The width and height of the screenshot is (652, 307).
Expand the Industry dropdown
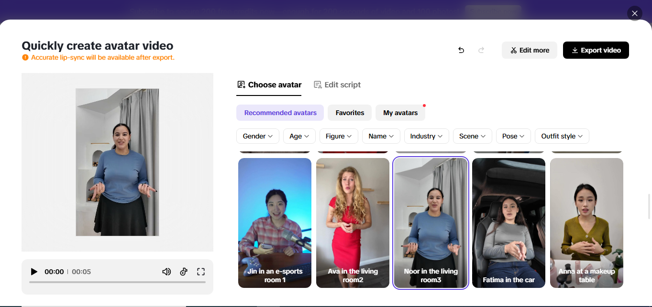pyautogui.click(x=426, y=136)
